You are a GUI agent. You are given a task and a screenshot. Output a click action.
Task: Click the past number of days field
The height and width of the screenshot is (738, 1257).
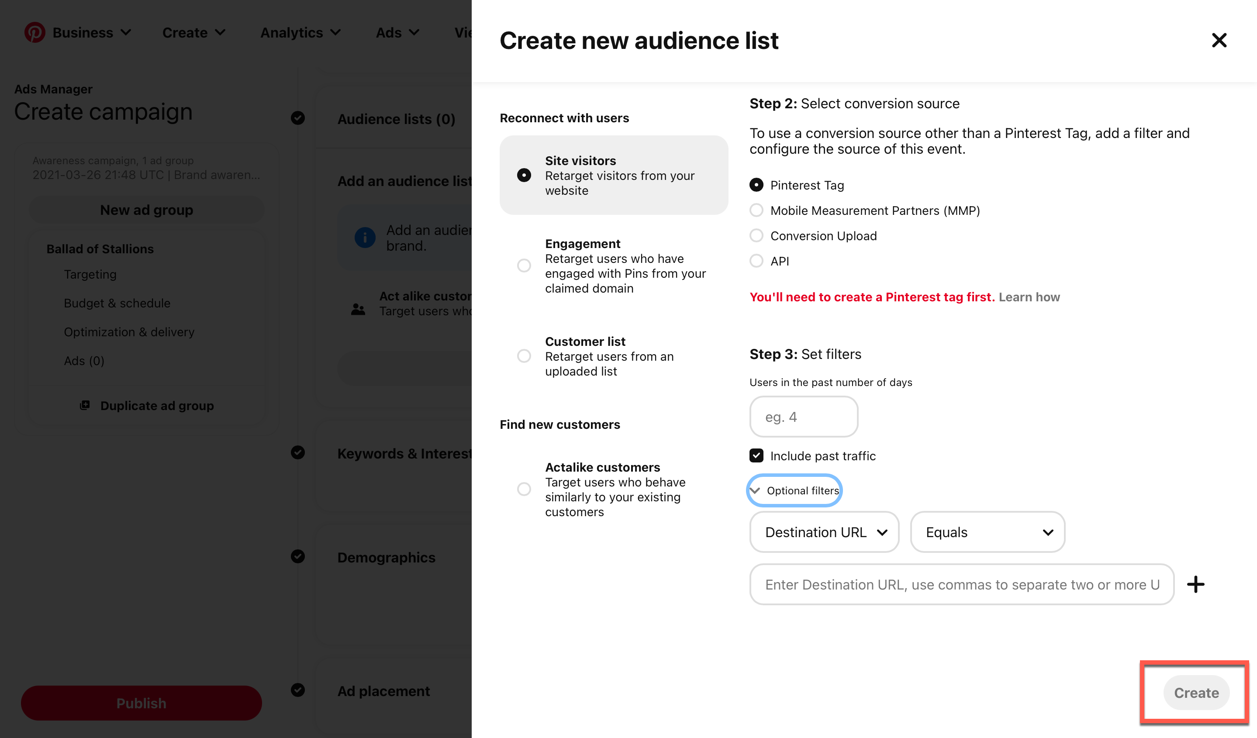point(803,417)
